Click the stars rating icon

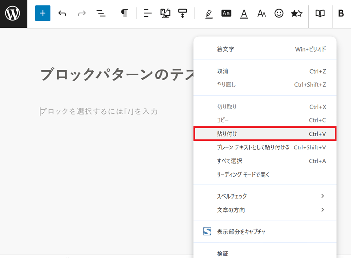click(x=296, y=14)
